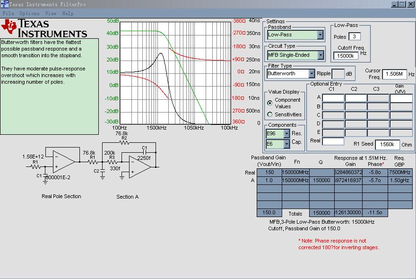Click the R1 Seed input field
The height and width of the screenshot is (279, 416).
[x=387, y=144]
